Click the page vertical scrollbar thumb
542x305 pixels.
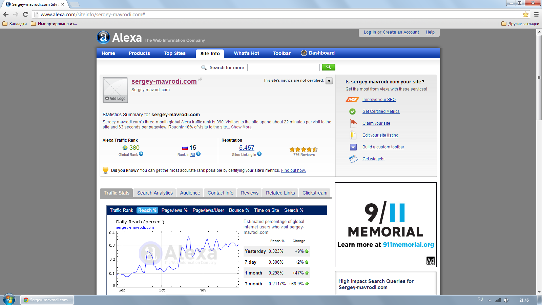pos(539,77)
